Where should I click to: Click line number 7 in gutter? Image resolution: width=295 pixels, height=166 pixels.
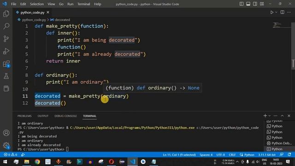(x=27, y=68)
